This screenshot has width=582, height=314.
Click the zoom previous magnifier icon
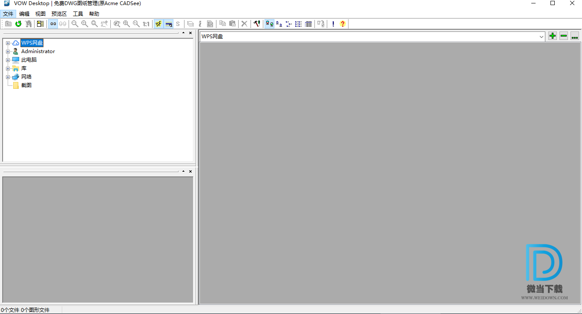[x=117, y=24]
